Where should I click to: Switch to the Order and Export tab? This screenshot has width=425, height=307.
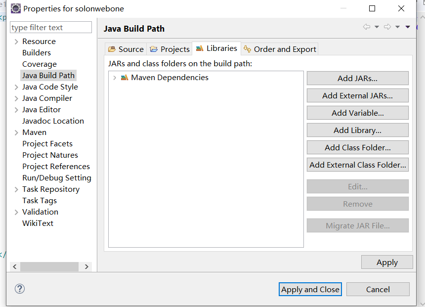click(x=280, y=49)
